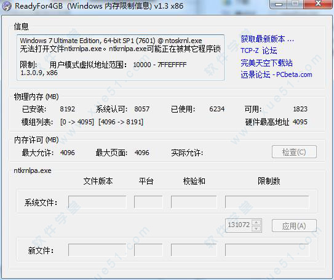Click the 应用(A) button
334x280 pixels.
[294, 226]
